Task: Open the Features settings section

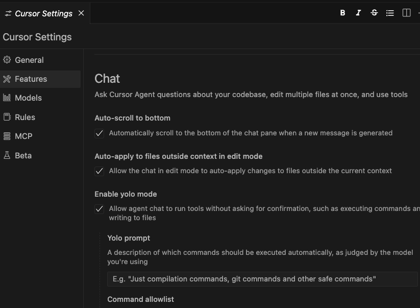Action: (x=31, y=79)
